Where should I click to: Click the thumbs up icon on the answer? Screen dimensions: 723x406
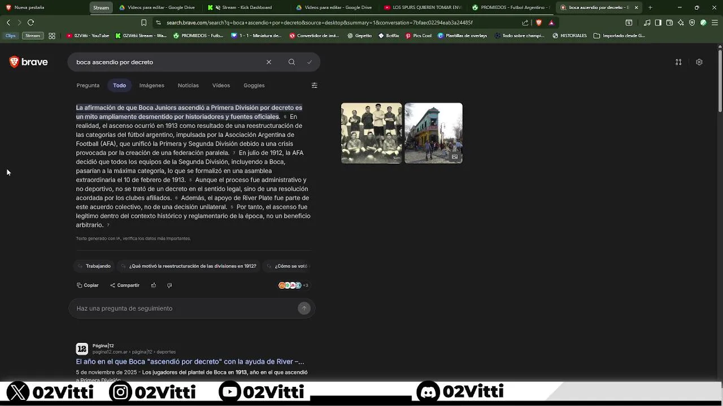pos(154,285)
